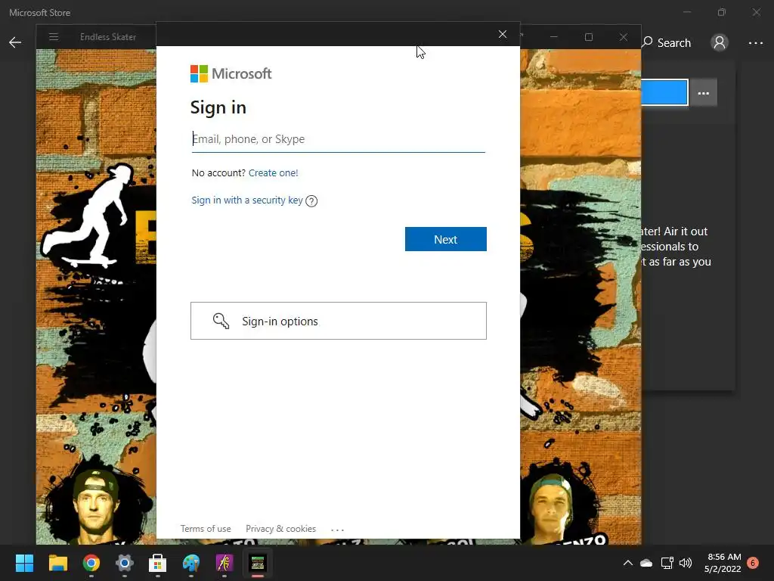Screen dimensions: 774x581
Task: Open OneDrive cloud tray icon
Action: [x=646, y=563]
